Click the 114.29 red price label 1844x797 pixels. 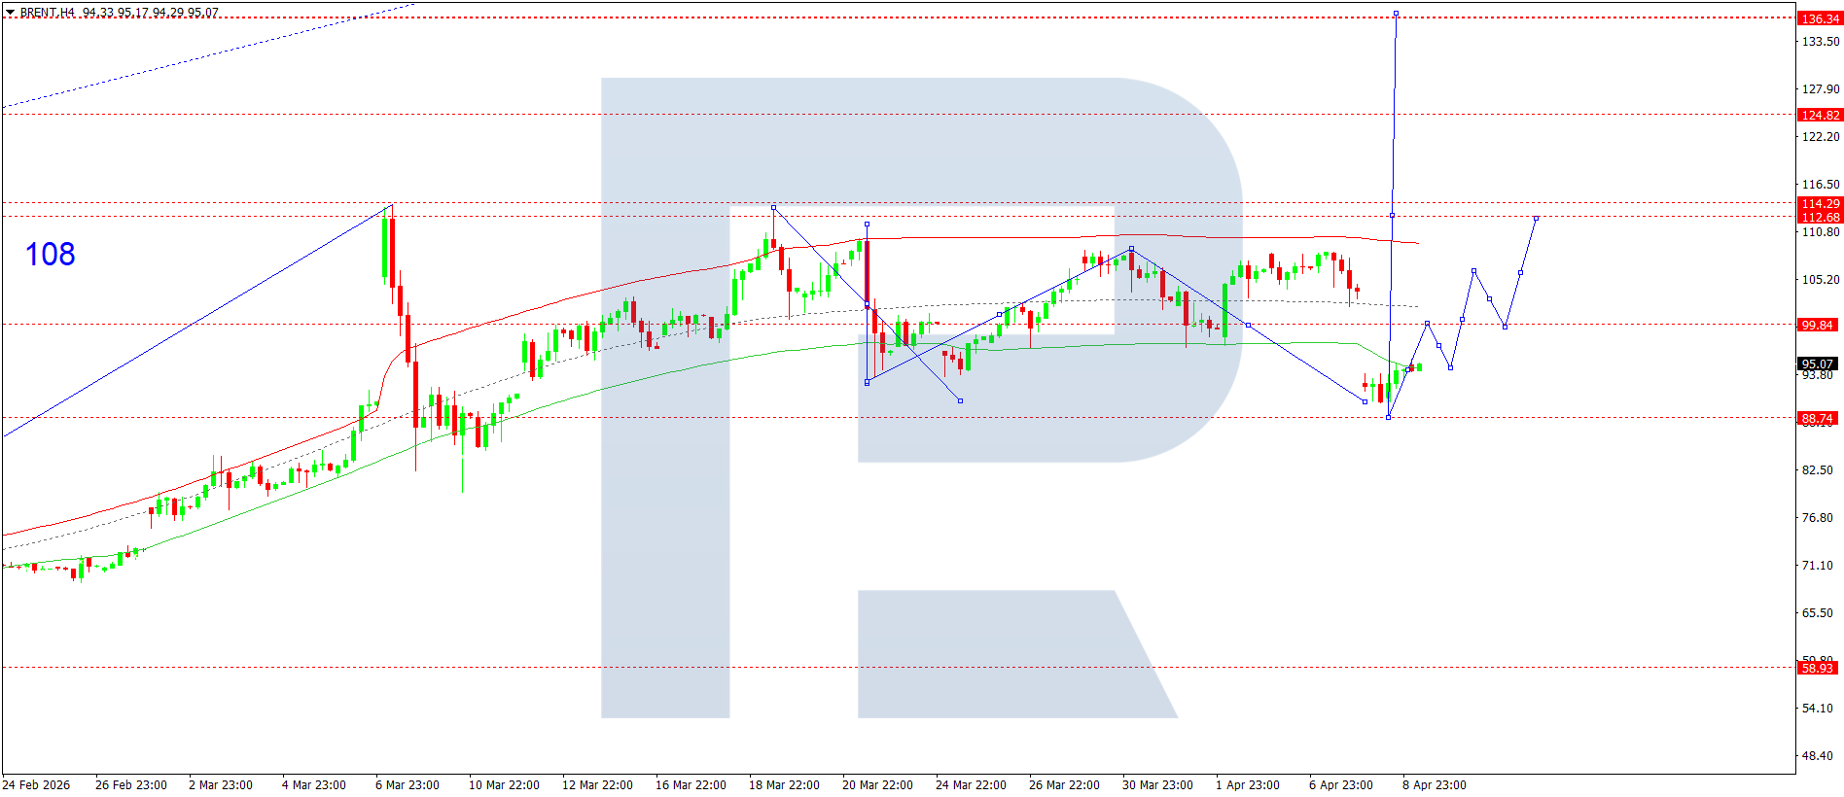click(x=1819, y=203)
